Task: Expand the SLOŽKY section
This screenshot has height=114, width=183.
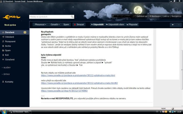Action: point(6,67)
